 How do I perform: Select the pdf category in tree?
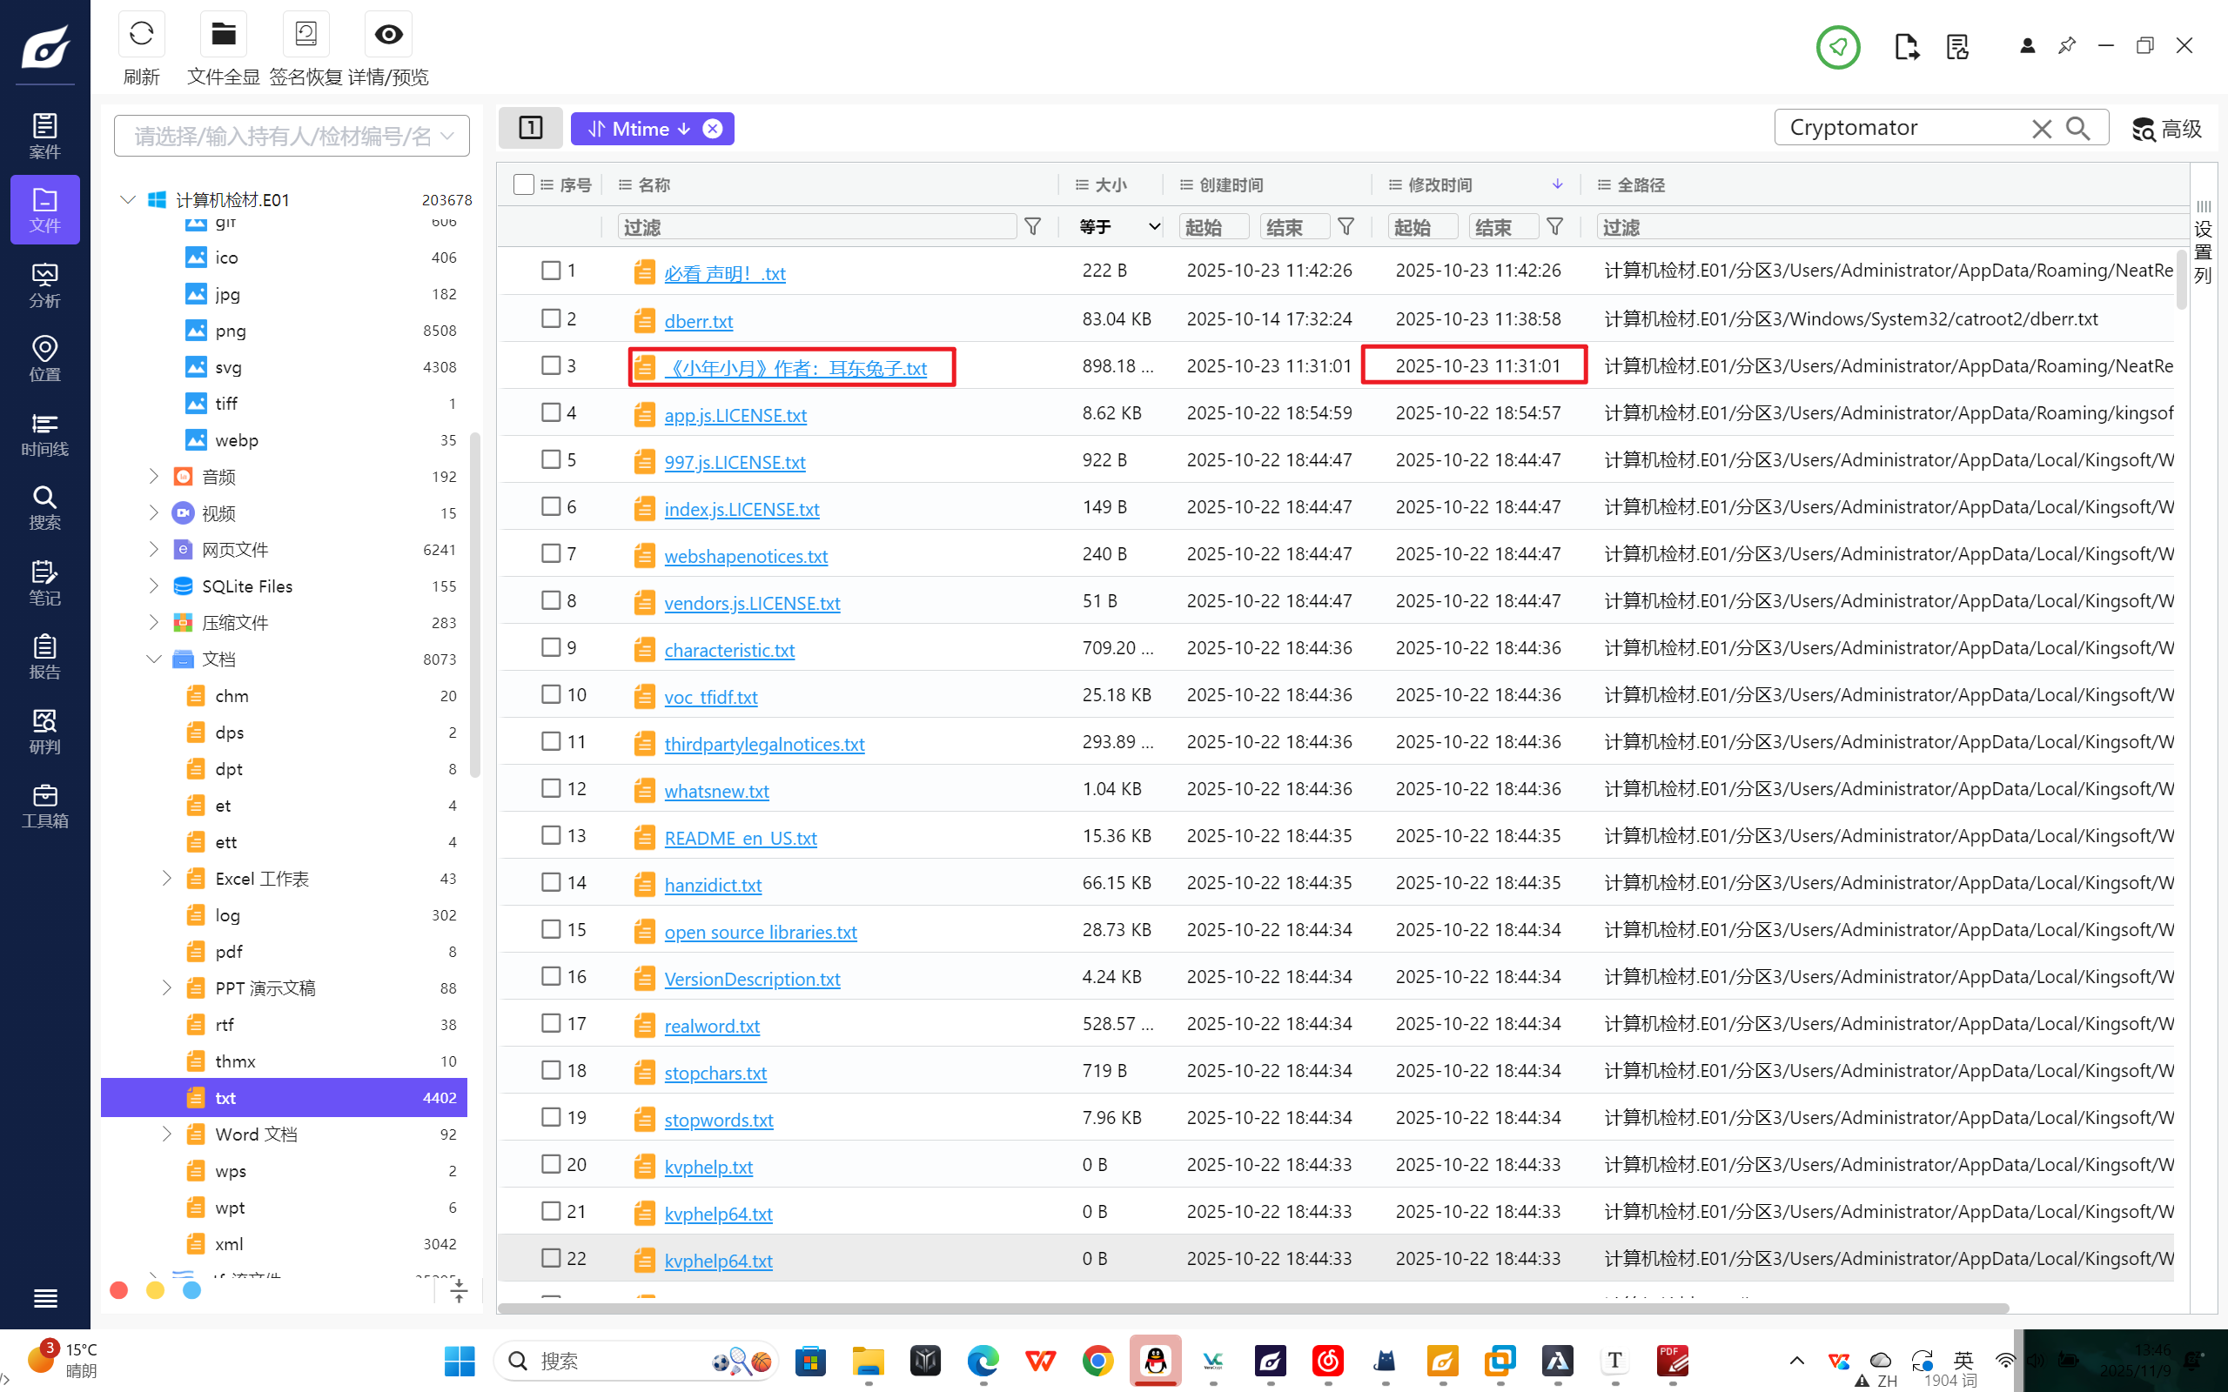pyautogui.click(x=228, y=951)
